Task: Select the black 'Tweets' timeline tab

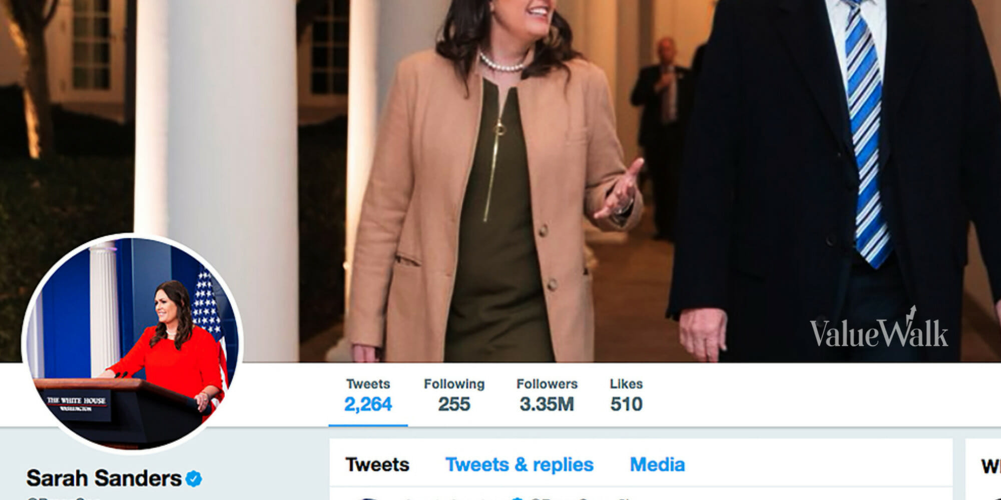Action: click(377, 464)
